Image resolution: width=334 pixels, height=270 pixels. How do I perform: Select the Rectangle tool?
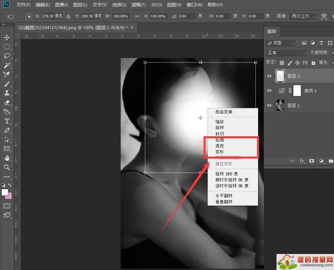tap(7, 149)
